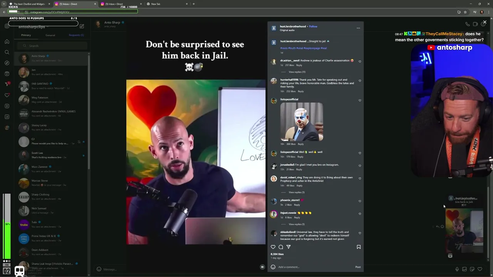Like phoenix_storm1's comment
Image resolution: width=493 pixels, height=277 pixels.
[x=360, y=201]
